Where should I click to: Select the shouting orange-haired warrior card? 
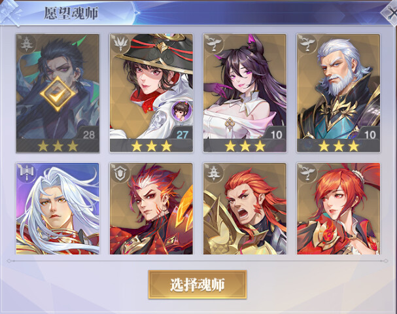click(x=245, y=209)
